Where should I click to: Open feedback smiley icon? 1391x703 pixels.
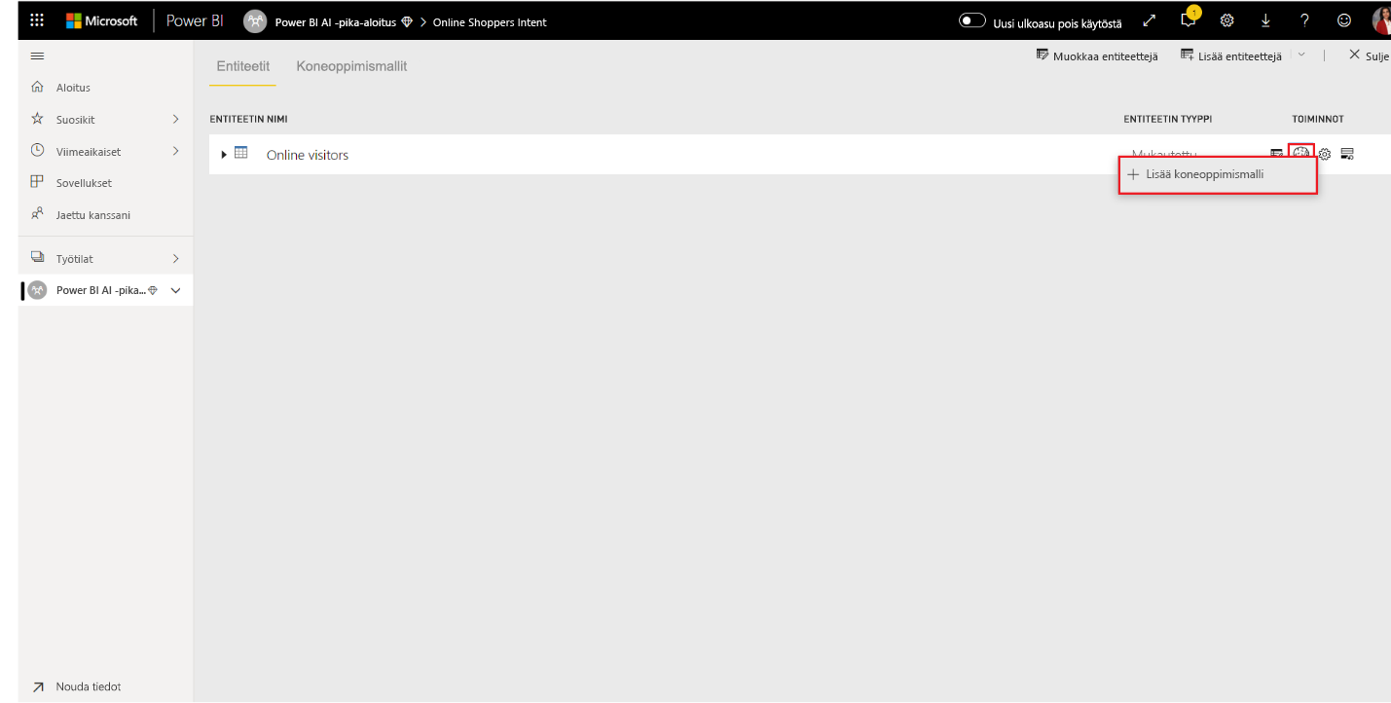pos(1344,20)
